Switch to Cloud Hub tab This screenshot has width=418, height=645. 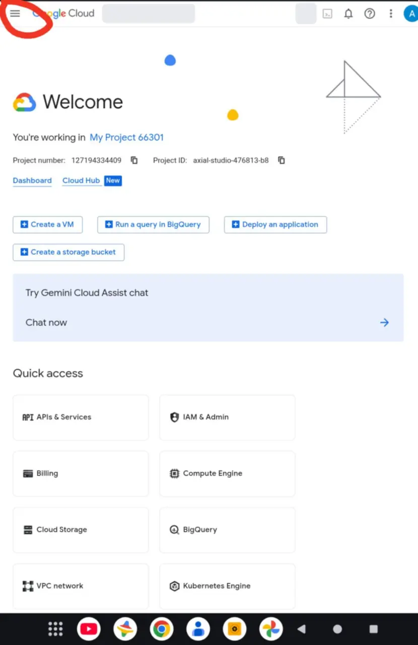(81, 180)
